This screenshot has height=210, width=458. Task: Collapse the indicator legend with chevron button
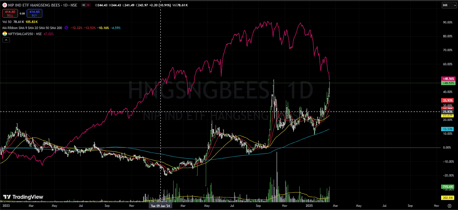click(x=6, y=40)
